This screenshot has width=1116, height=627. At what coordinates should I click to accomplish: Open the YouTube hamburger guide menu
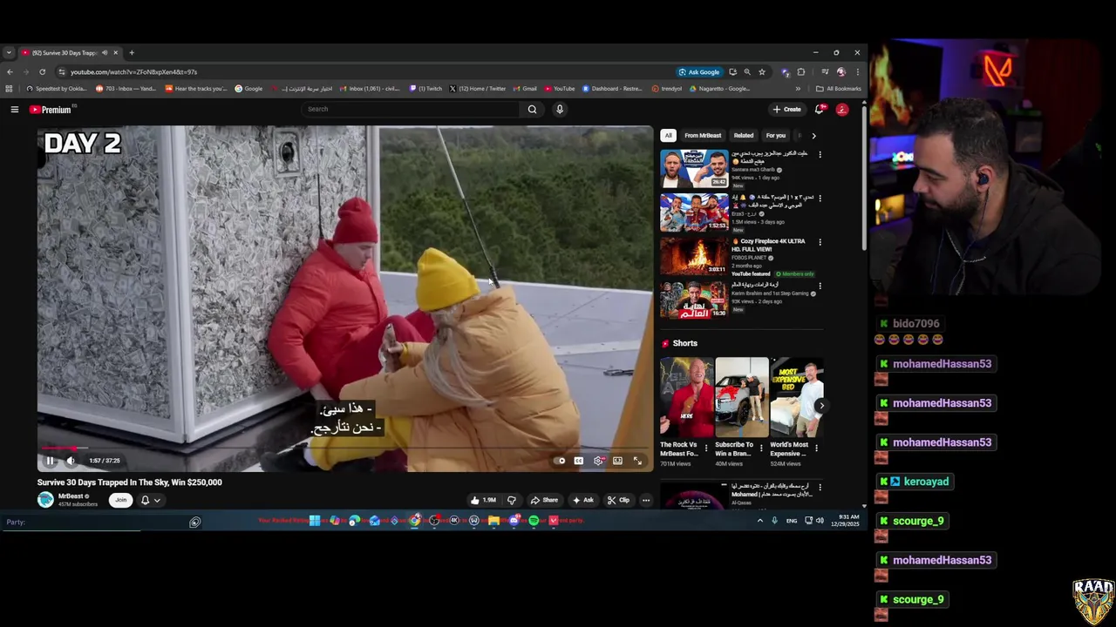pos(15,109)
